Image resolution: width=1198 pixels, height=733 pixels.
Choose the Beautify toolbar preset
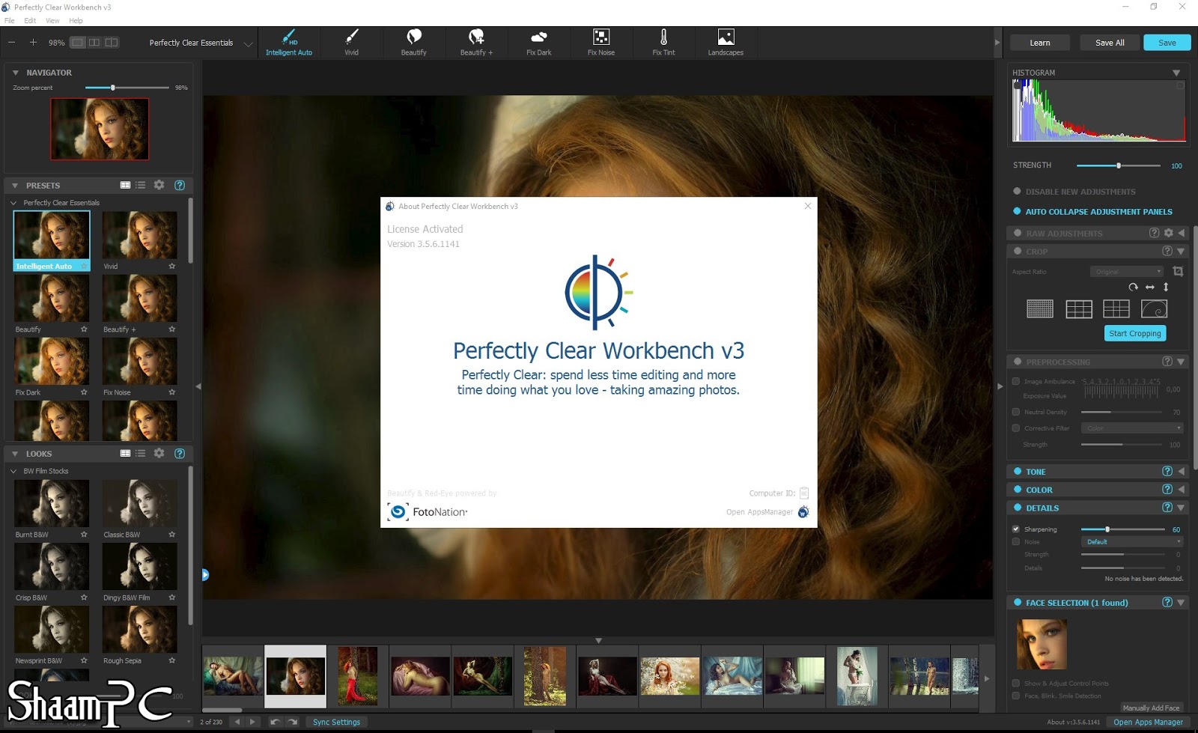413,43
